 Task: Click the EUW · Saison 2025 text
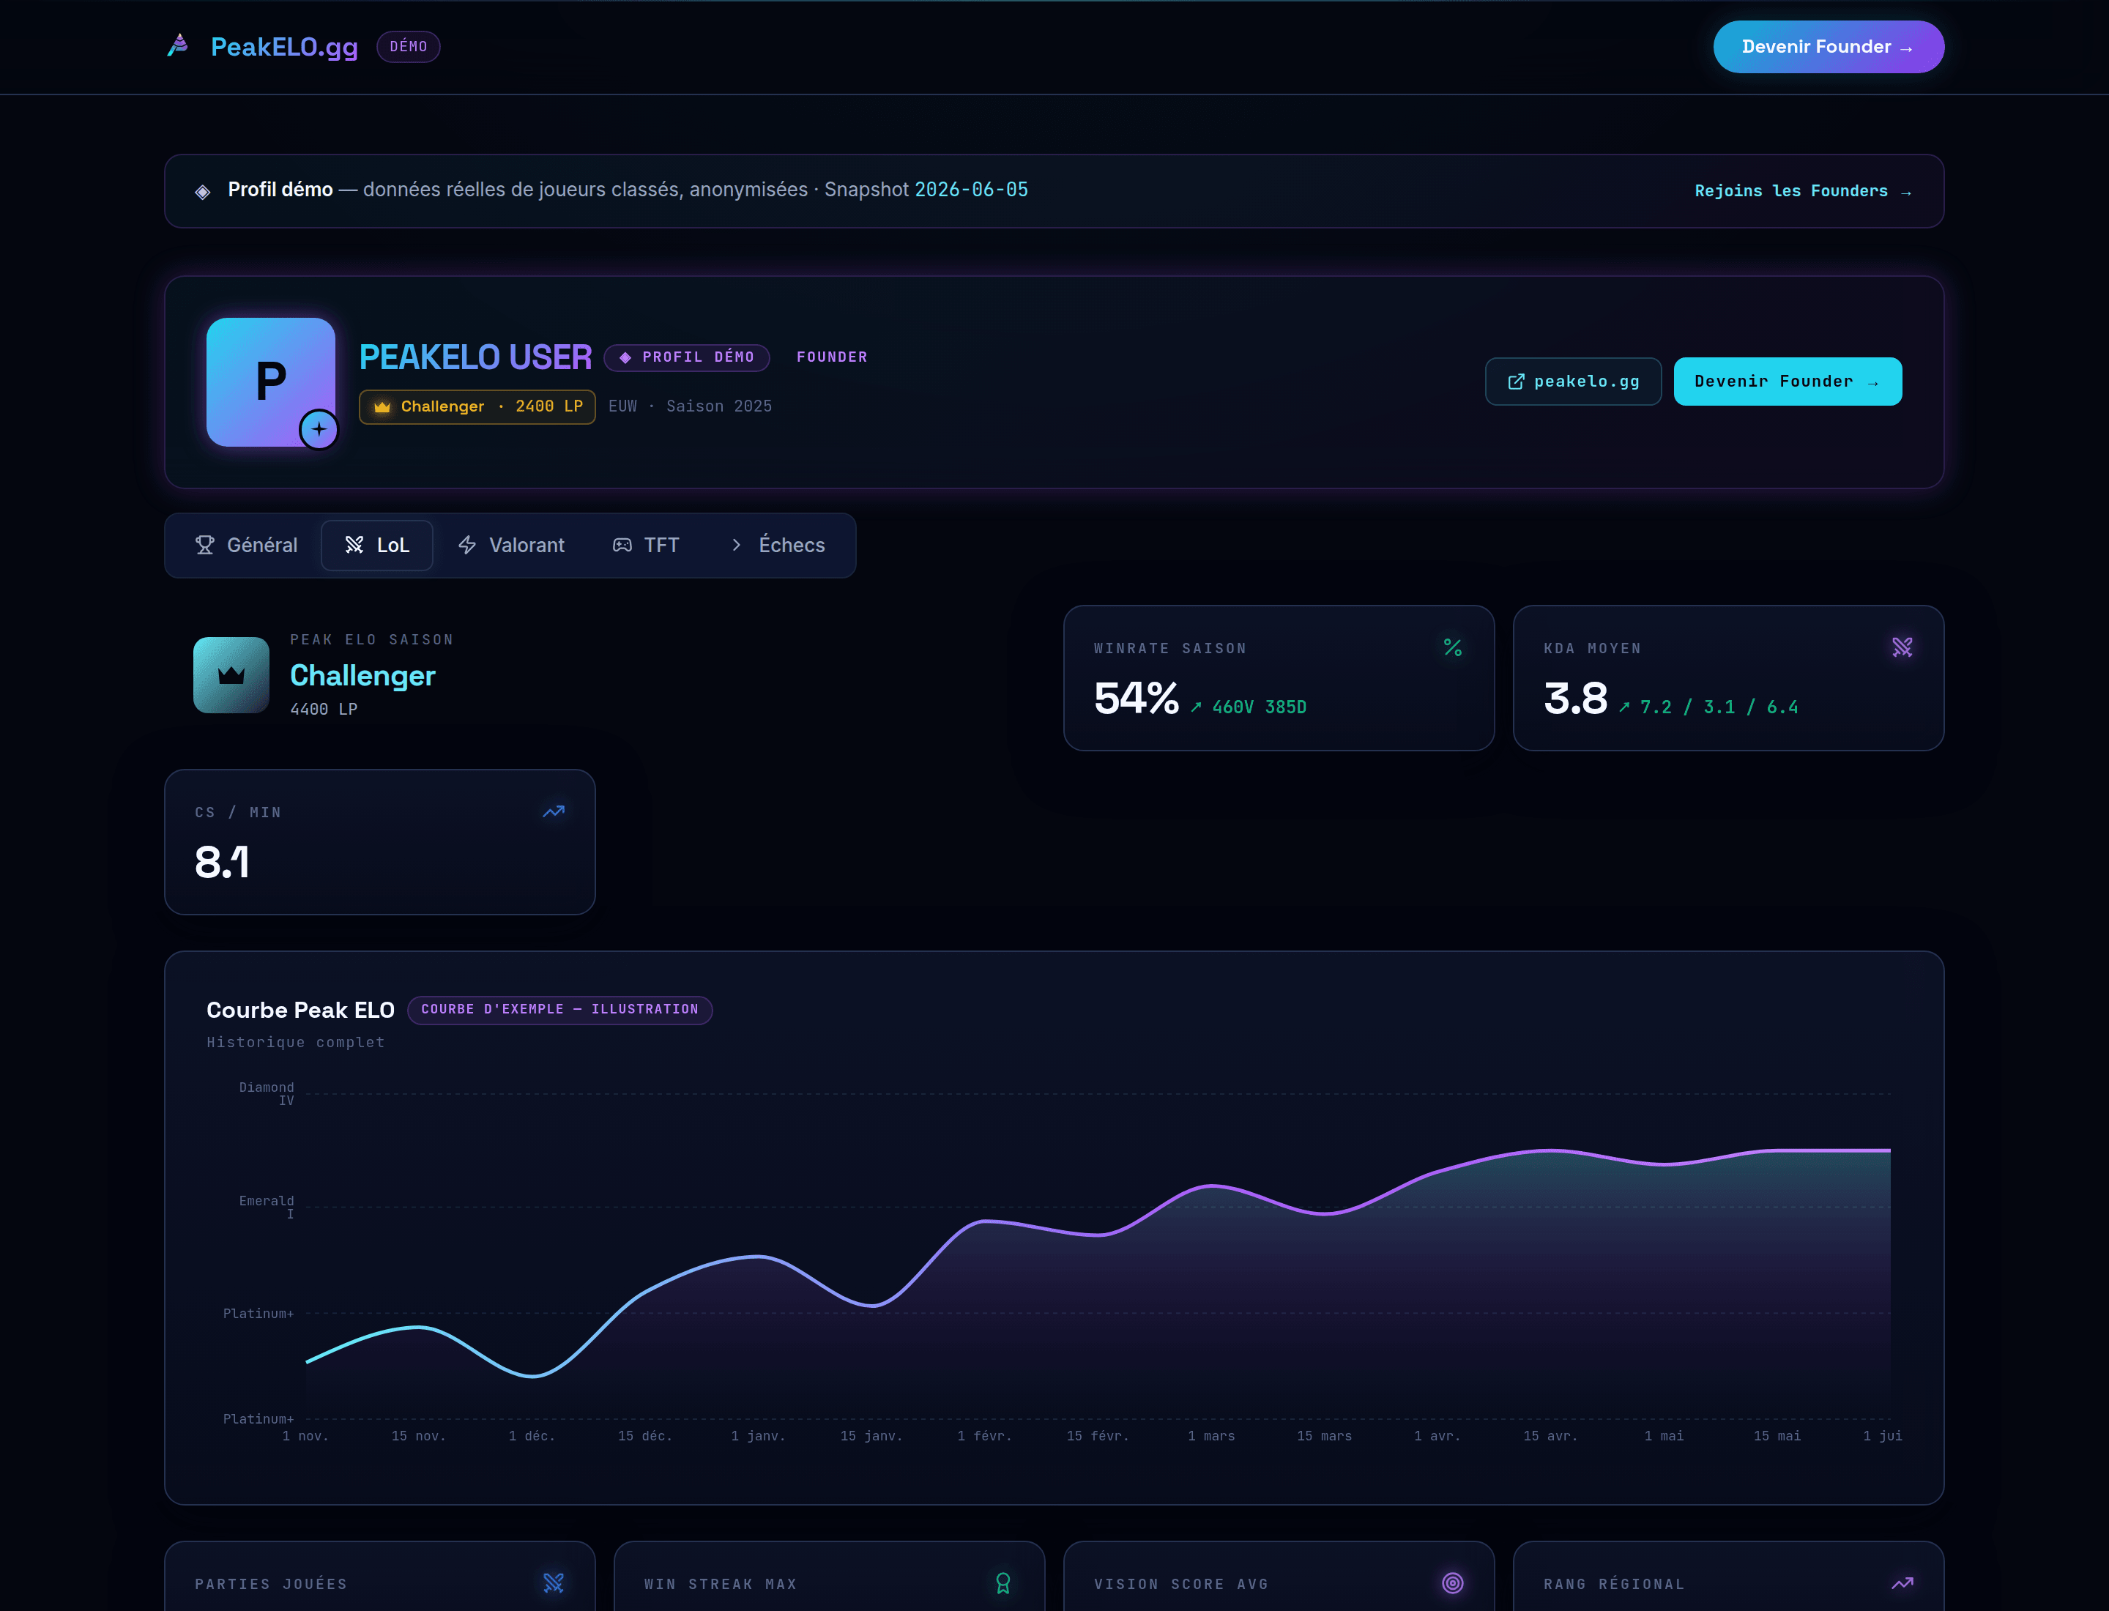pyautogui.click(x=690, y=406)
